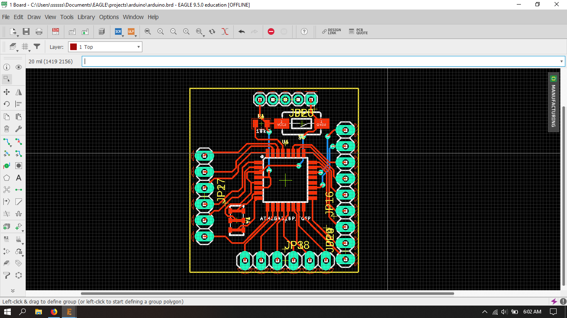Image resolution: width=567 pixels, height=318 pixels.
Task: Click the Zoom in magnifier icon
Action: (x=161, y=31)
